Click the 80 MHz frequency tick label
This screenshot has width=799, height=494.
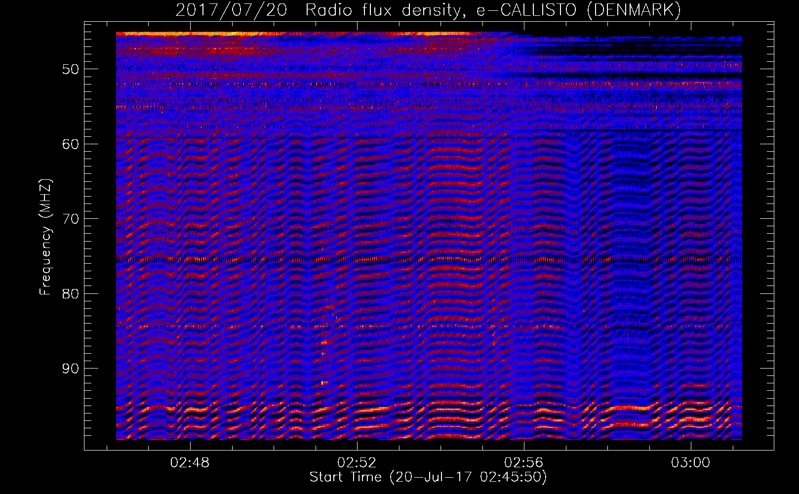click(x=71, y=294)
